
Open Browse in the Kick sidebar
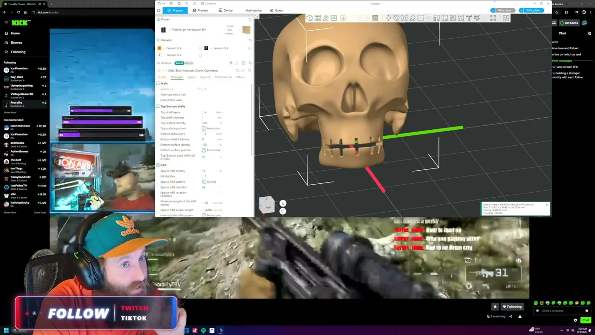(16, 42)
